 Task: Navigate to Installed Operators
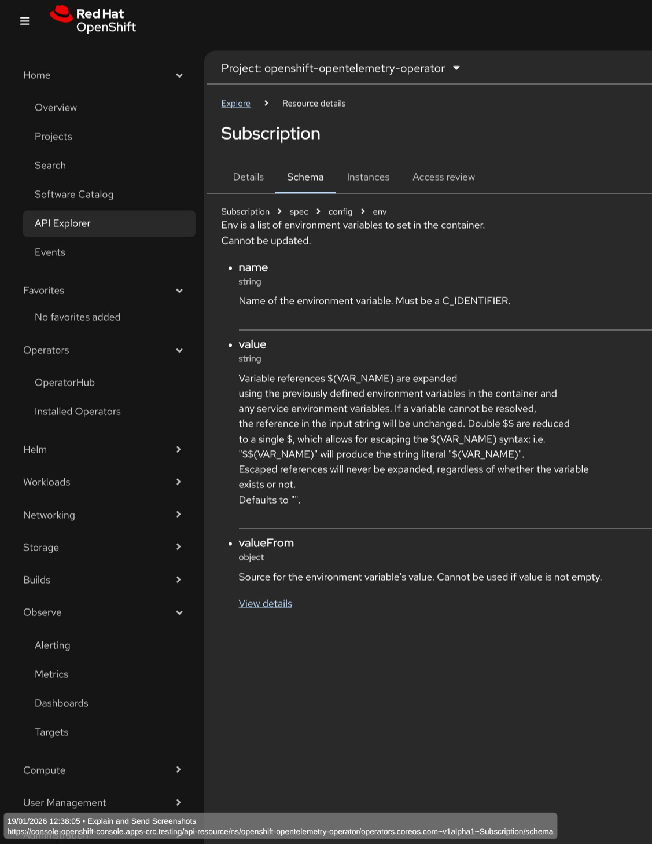coord(78,412)
